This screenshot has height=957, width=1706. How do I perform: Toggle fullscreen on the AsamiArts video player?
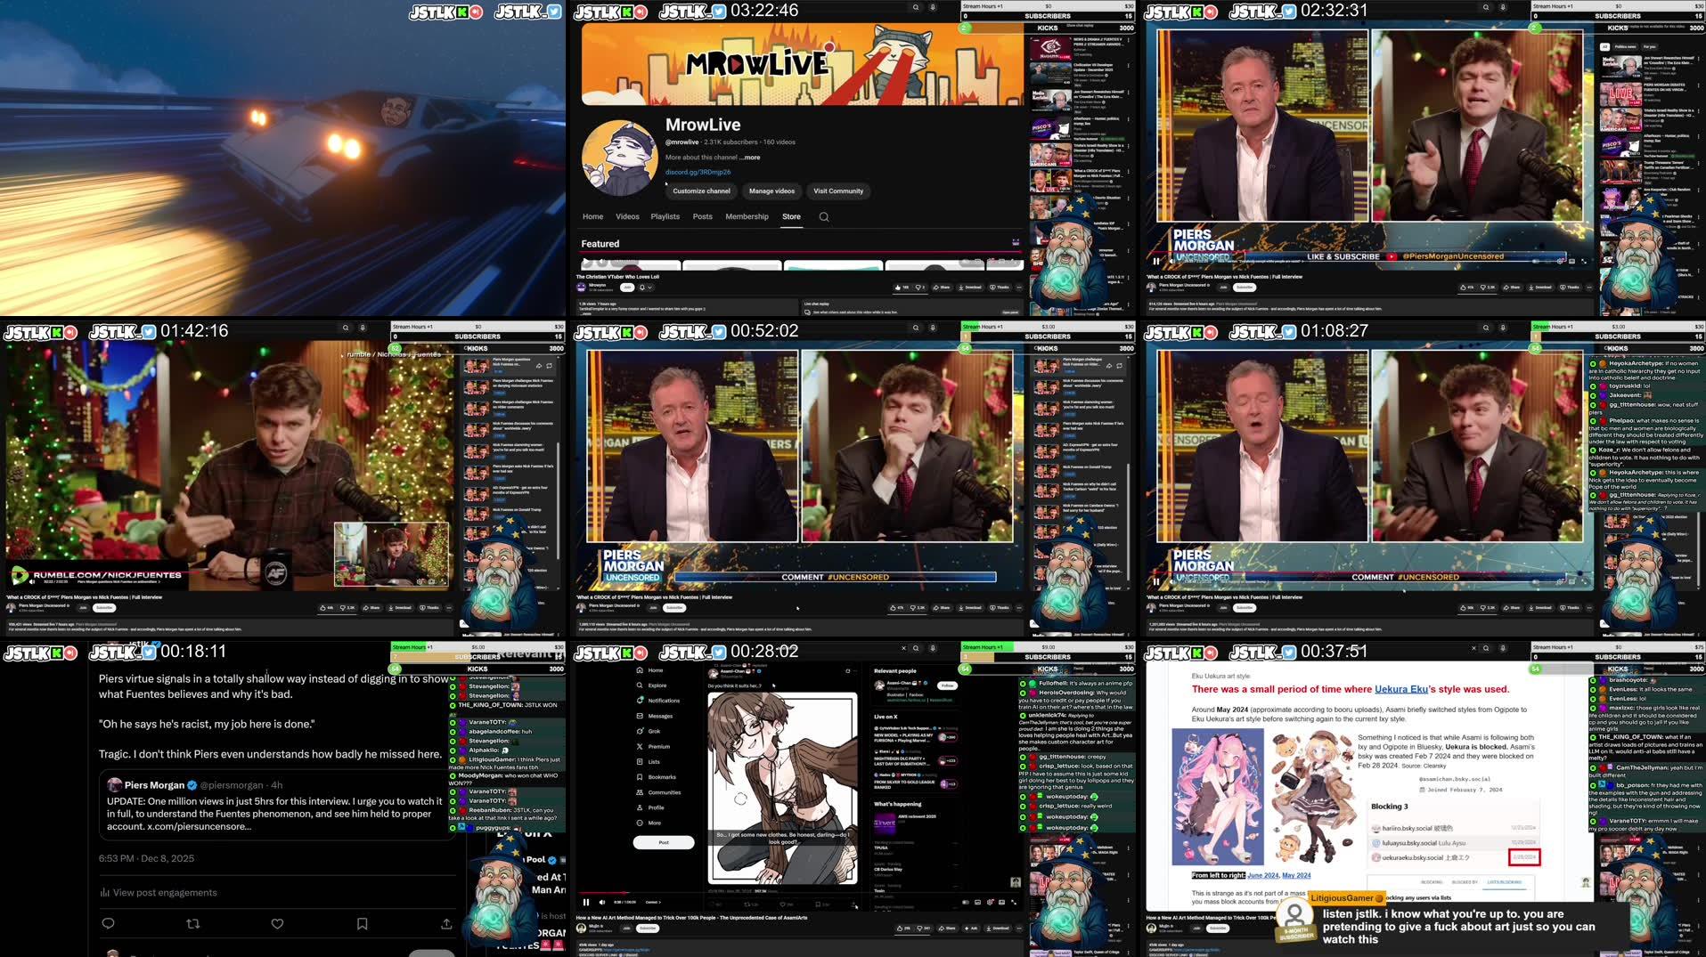(1015, 902)
